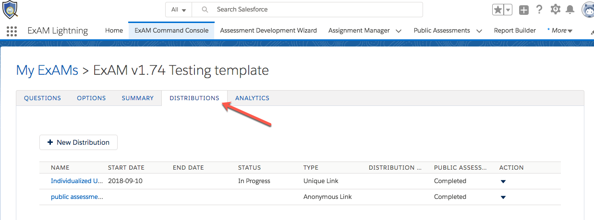This screenshot has width=594, height=220.
Task: Expand the favorites list dropdown arrow
Action: 508,10
